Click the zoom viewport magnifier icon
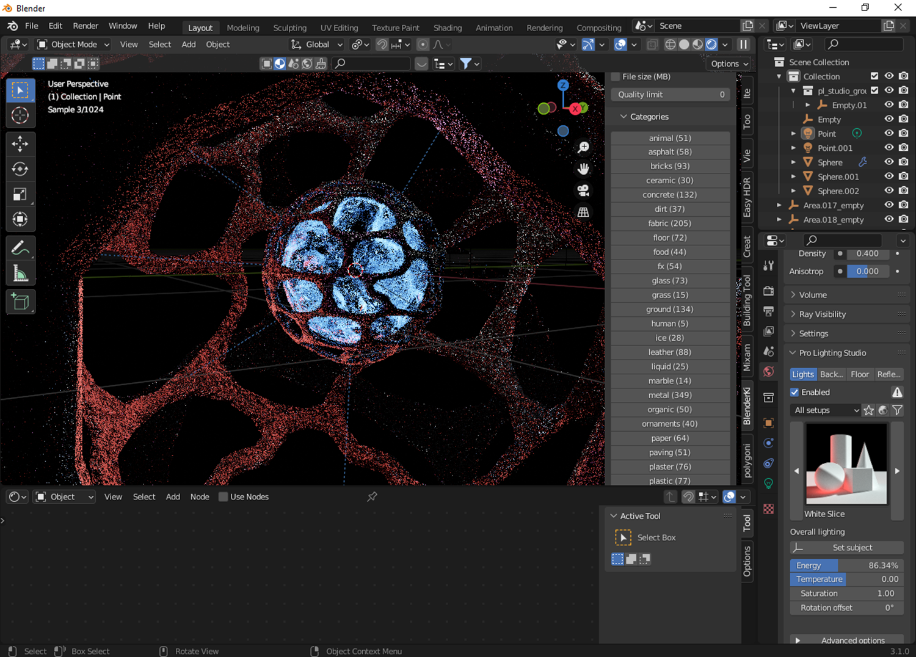 point(583,147)
